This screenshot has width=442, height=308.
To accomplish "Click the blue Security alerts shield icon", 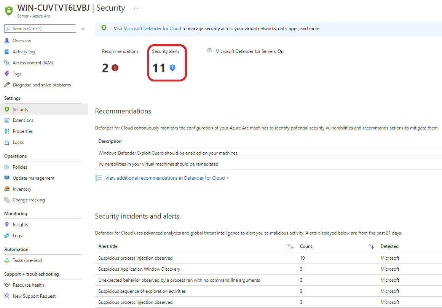I will (x=172, y=68).
